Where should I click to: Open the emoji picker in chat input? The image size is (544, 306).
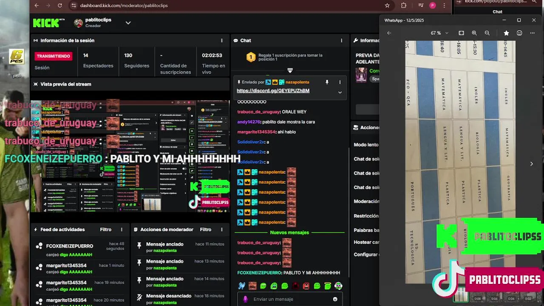click(x=335, y=299)
